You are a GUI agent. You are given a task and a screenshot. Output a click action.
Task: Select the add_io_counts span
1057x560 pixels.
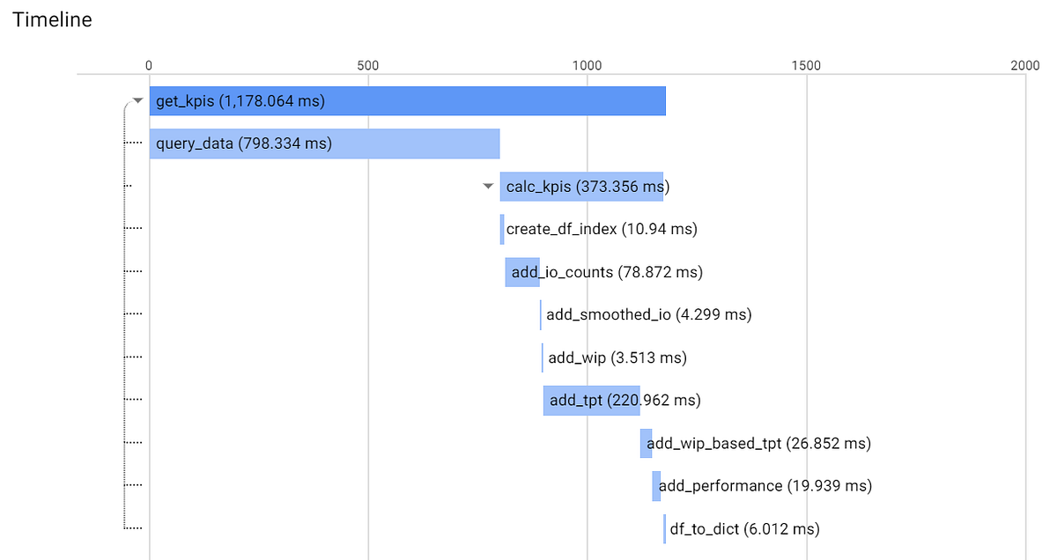522,271
